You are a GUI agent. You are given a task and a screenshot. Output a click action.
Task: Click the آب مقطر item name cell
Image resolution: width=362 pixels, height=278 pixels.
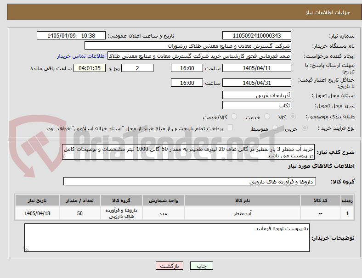243,213
